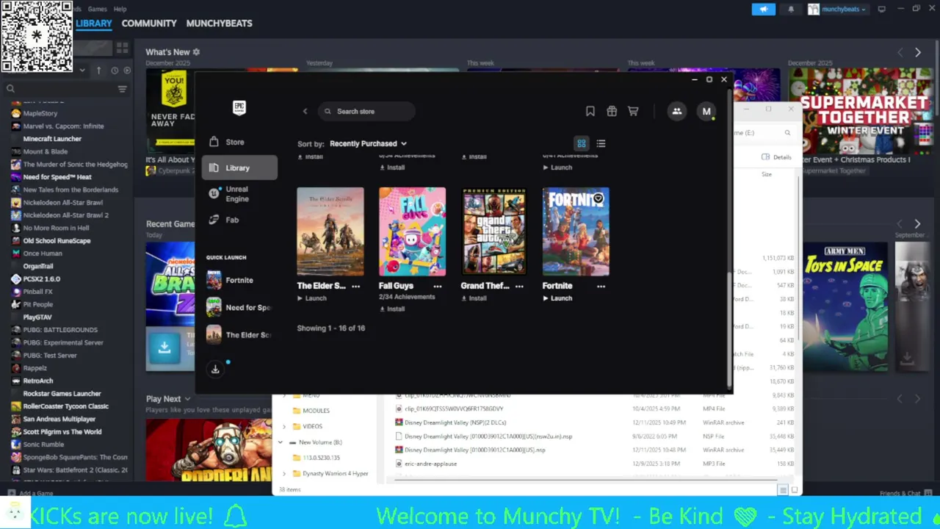This screenshot has width=940, height=529.
Task: Open Epic wishlist bookmark icon
Action: (590, 111)
